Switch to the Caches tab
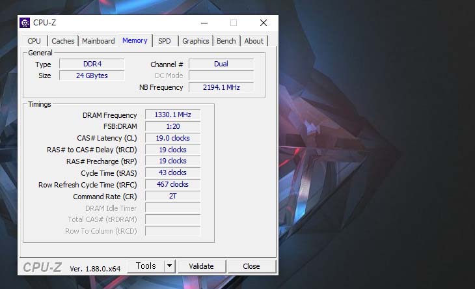This screenshot has height=289, width=475. 62,41
